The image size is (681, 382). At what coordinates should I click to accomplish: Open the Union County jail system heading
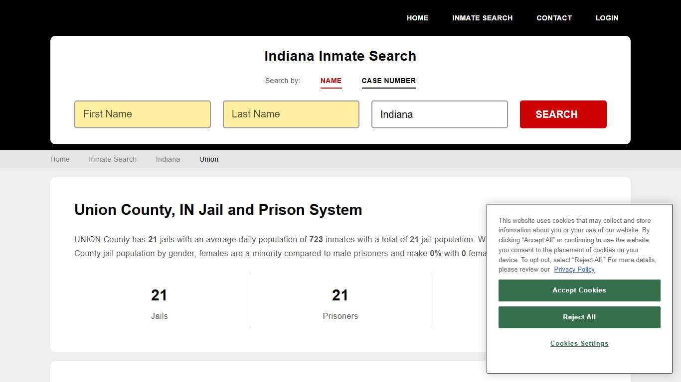point(218,209)
